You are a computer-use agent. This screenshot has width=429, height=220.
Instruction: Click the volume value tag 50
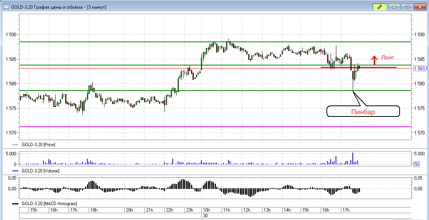pyautogui.click(x=416, y=164)
